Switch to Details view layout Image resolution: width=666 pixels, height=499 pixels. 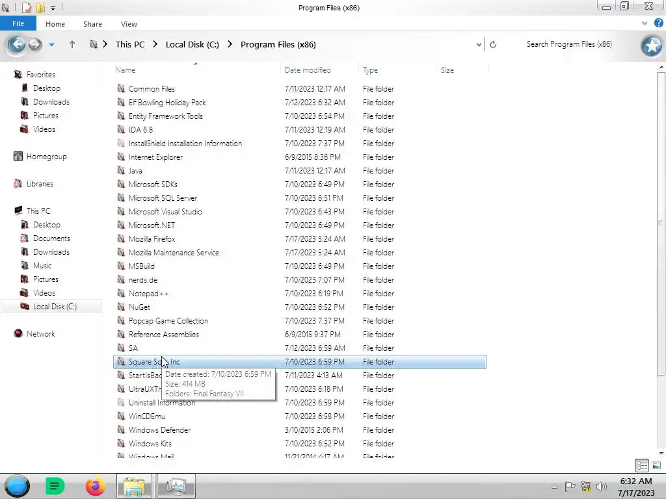642,465
